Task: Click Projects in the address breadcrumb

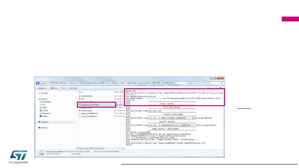Action: [115, 83]
